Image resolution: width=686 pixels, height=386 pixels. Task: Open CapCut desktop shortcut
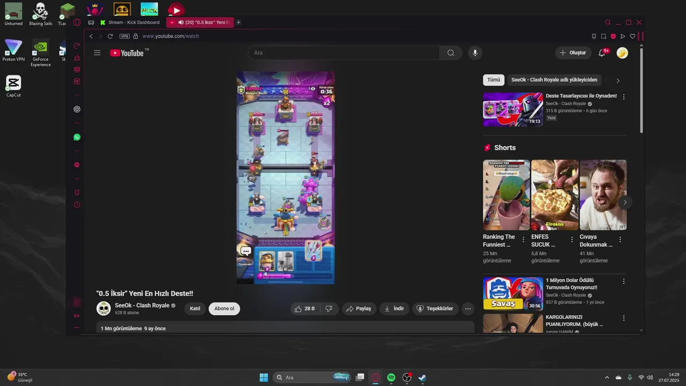point(13,86)
